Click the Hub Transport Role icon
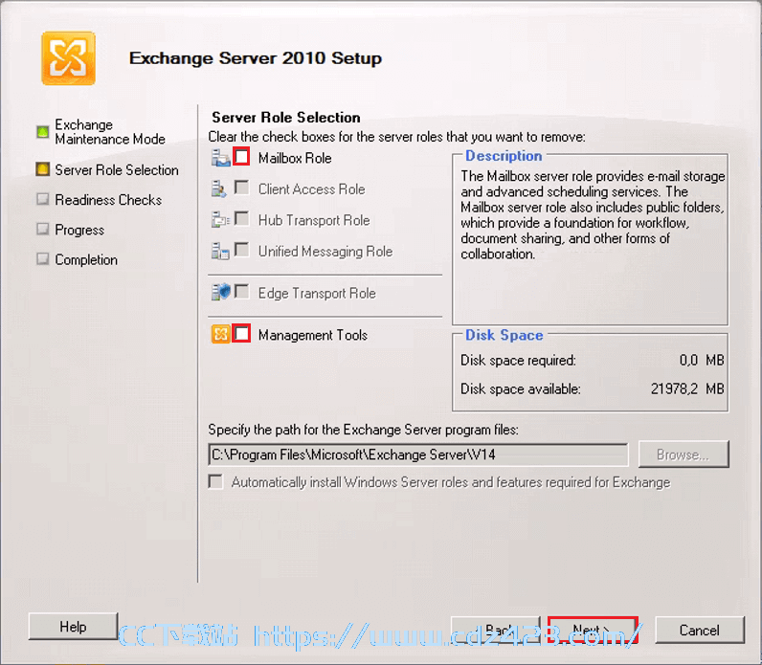The width and height of the screenshot is (762, 665). 220,220
